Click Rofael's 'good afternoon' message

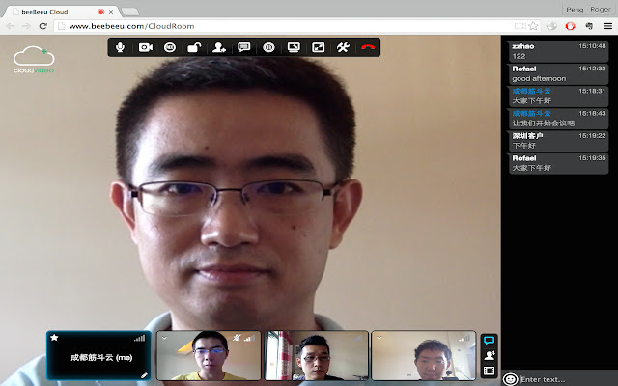click(x=558, y=73)
